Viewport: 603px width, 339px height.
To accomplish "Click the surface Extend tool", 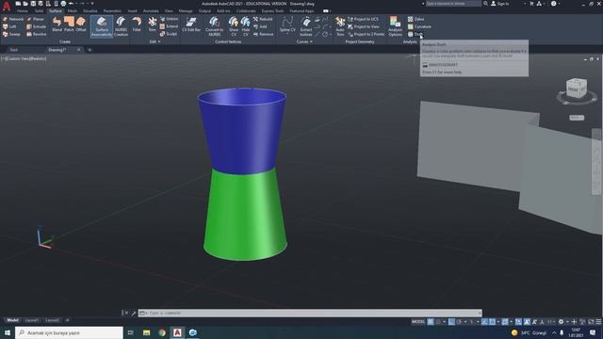I will (x=169, y=26).
